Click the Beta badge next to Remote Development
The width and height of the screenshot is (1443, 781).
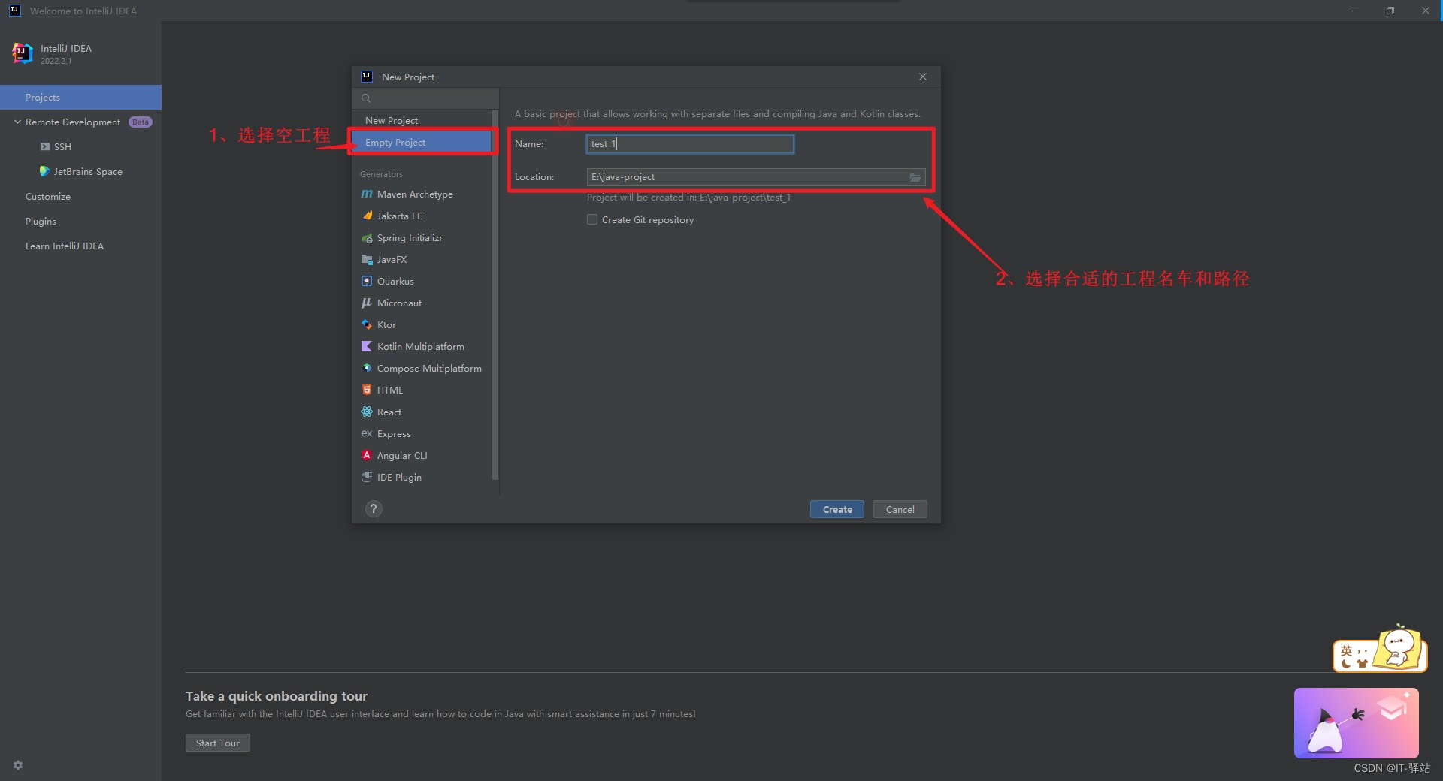click(x=141, y=122)
